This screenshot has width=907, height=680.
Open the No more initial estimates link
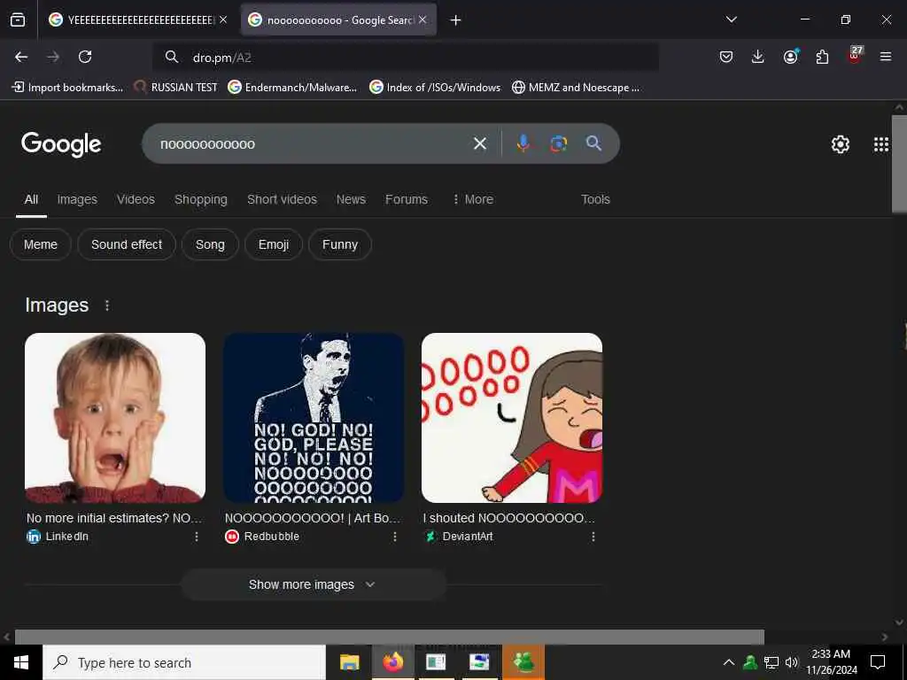point(114,518)
